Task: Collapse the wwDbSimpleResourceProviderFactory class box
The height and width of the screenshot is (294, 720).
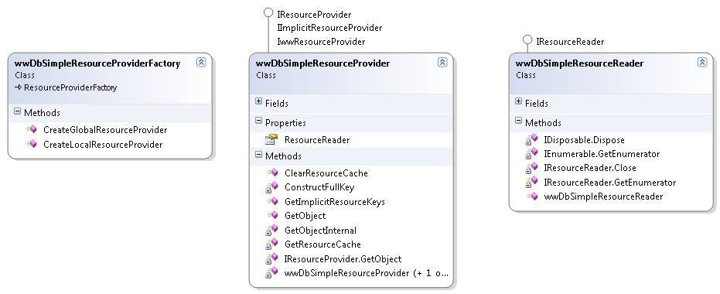Action: [201, 63]
